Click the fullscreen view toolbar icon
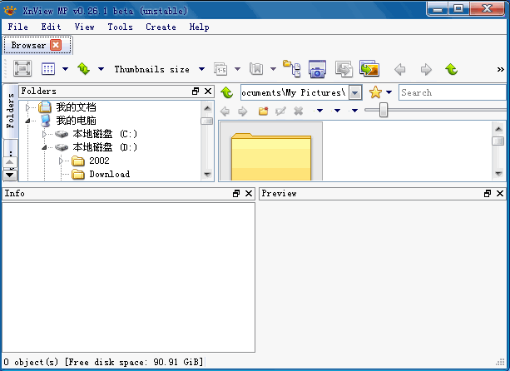 (x=22, y=69)
